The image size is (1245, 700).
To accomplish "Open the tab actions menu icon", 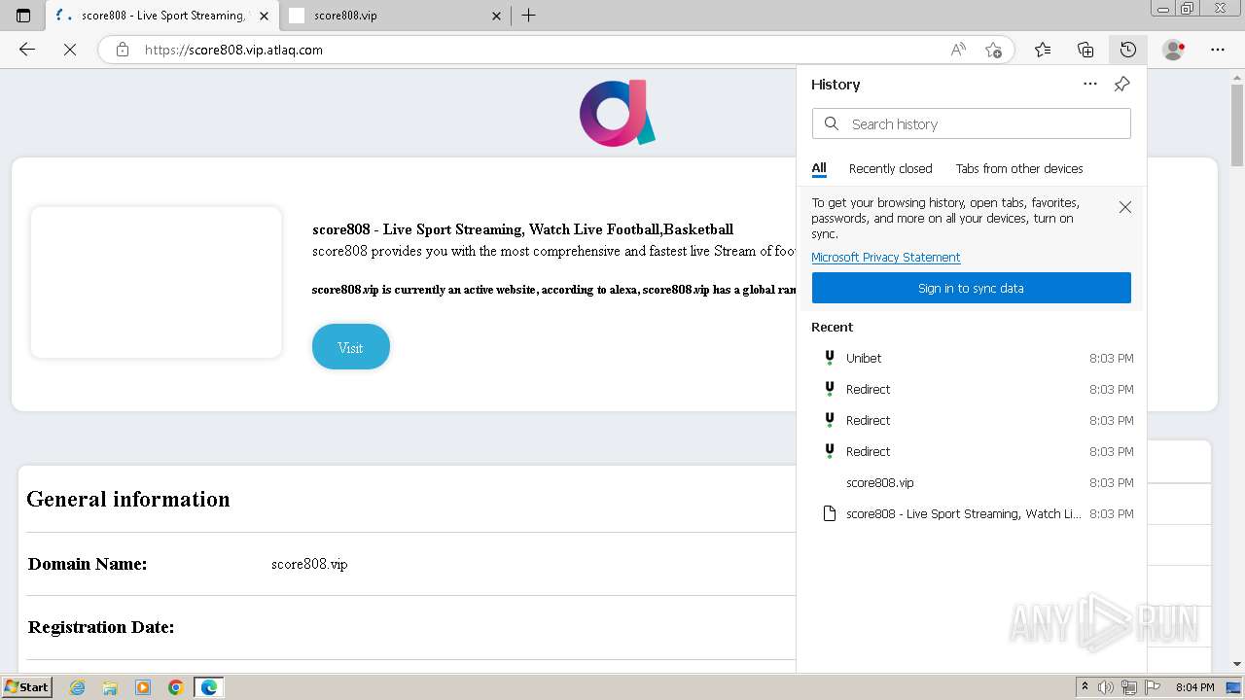I will click(x=23, y=15).
